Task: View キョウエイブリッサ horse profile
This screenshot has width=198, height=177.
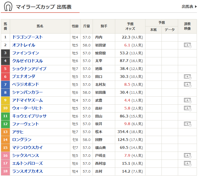Action: tap(29, 116)
